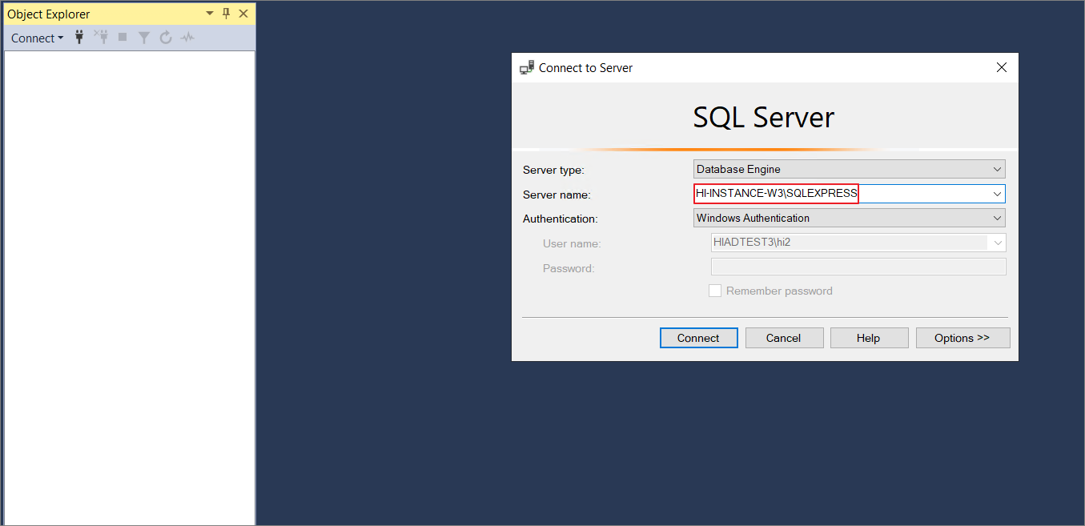Click the Disconnect plug icon in toolbar

click(x=101, y=37)
